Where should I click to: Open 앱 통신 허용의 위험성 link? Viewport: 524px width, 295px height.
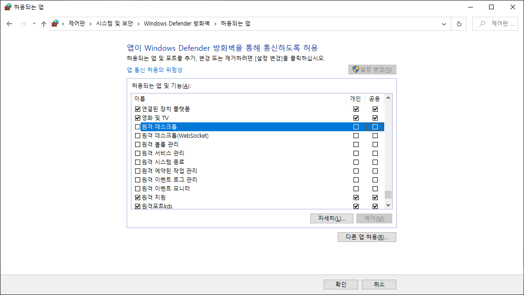click(x=154, y=70)
